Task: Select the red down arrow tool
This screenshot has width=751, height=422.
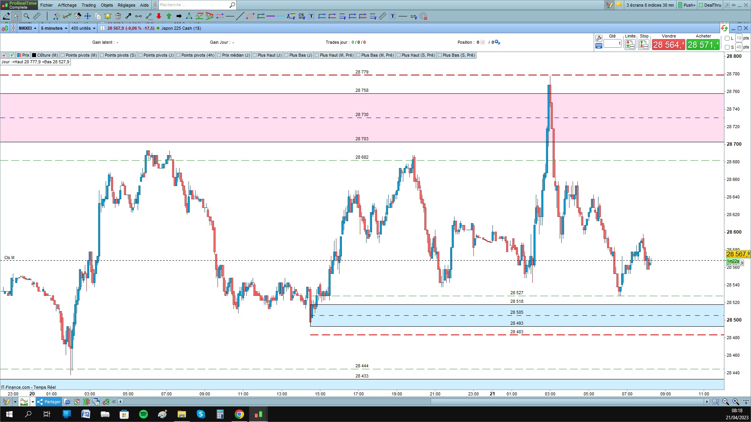Action: 159,16
